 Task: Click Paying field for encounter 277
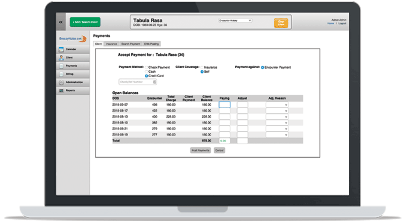coord(224,134)
